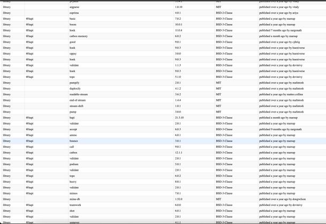Click 'published over a year ago by cjihrig'
The height and width of the screenshot is (224, 326).
(x=279, y=42)
